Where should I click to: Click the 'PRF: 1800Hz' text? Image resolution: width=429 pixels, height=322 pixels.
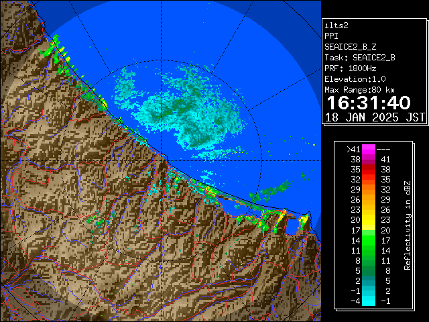point(350,68)
